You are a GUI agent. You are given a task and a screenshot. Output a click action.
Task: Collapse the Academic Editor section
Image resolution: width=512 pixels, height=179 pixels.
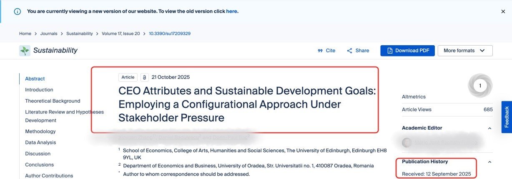point(489,128)
